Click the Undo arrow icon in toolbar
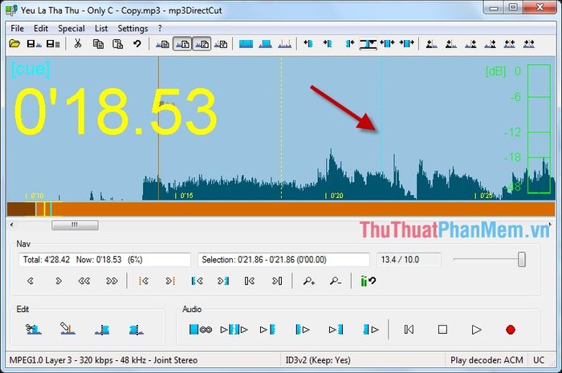 [x=137, y=44]
